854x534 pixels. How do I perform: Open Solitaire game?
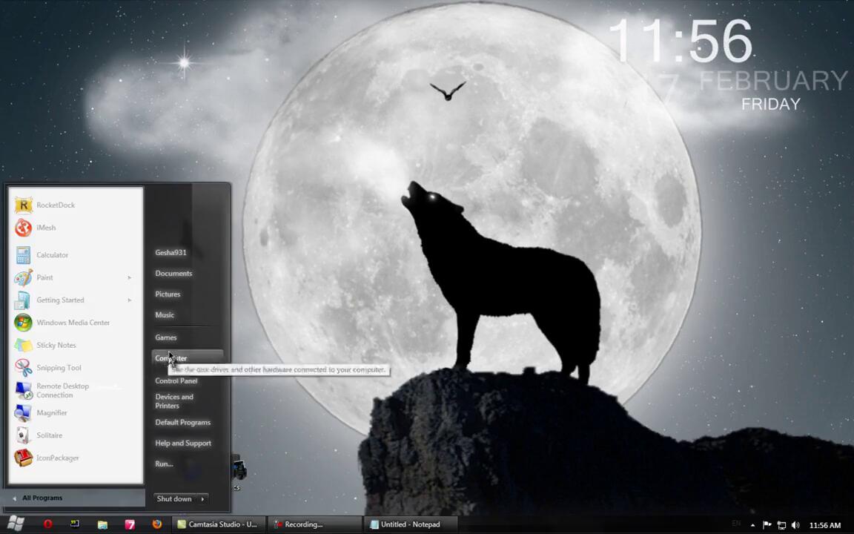[49, 435]
